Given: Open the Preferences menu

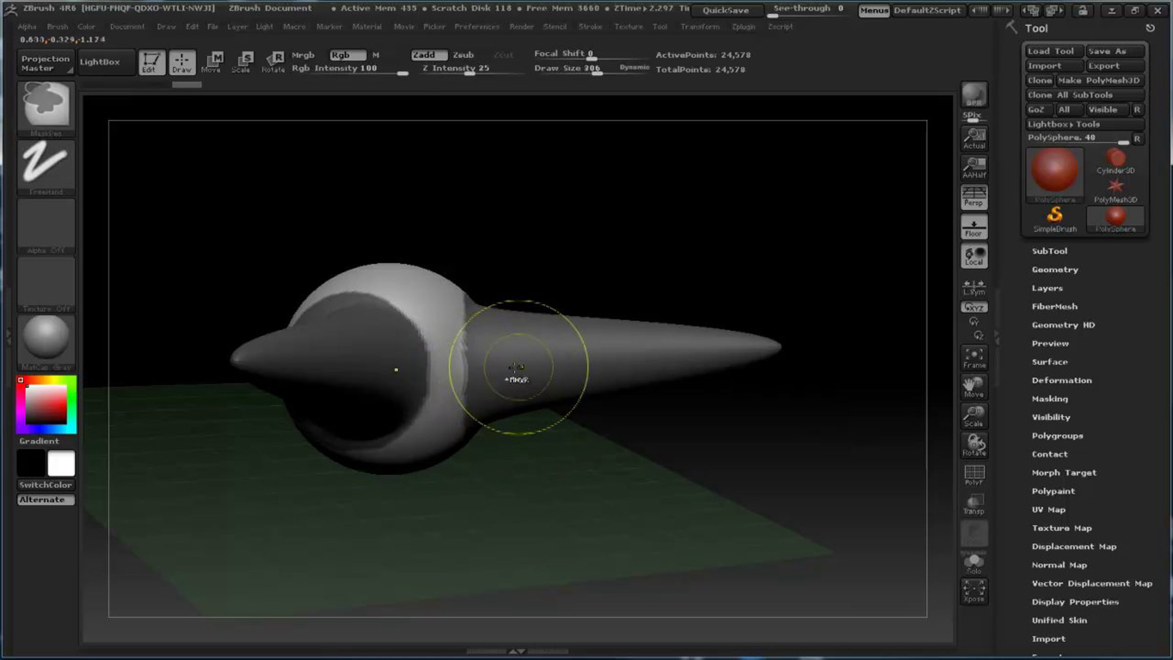Looking at the screenshot, I should pyautogui.click(x=477, y=26).
